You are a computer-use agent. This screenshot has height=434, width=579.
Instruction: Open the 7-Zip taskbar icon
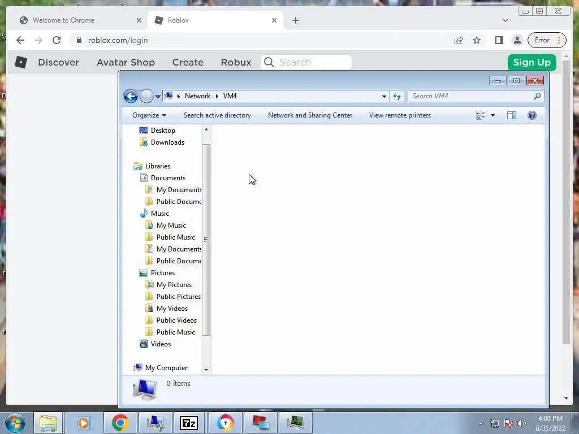tap(189, 423)
